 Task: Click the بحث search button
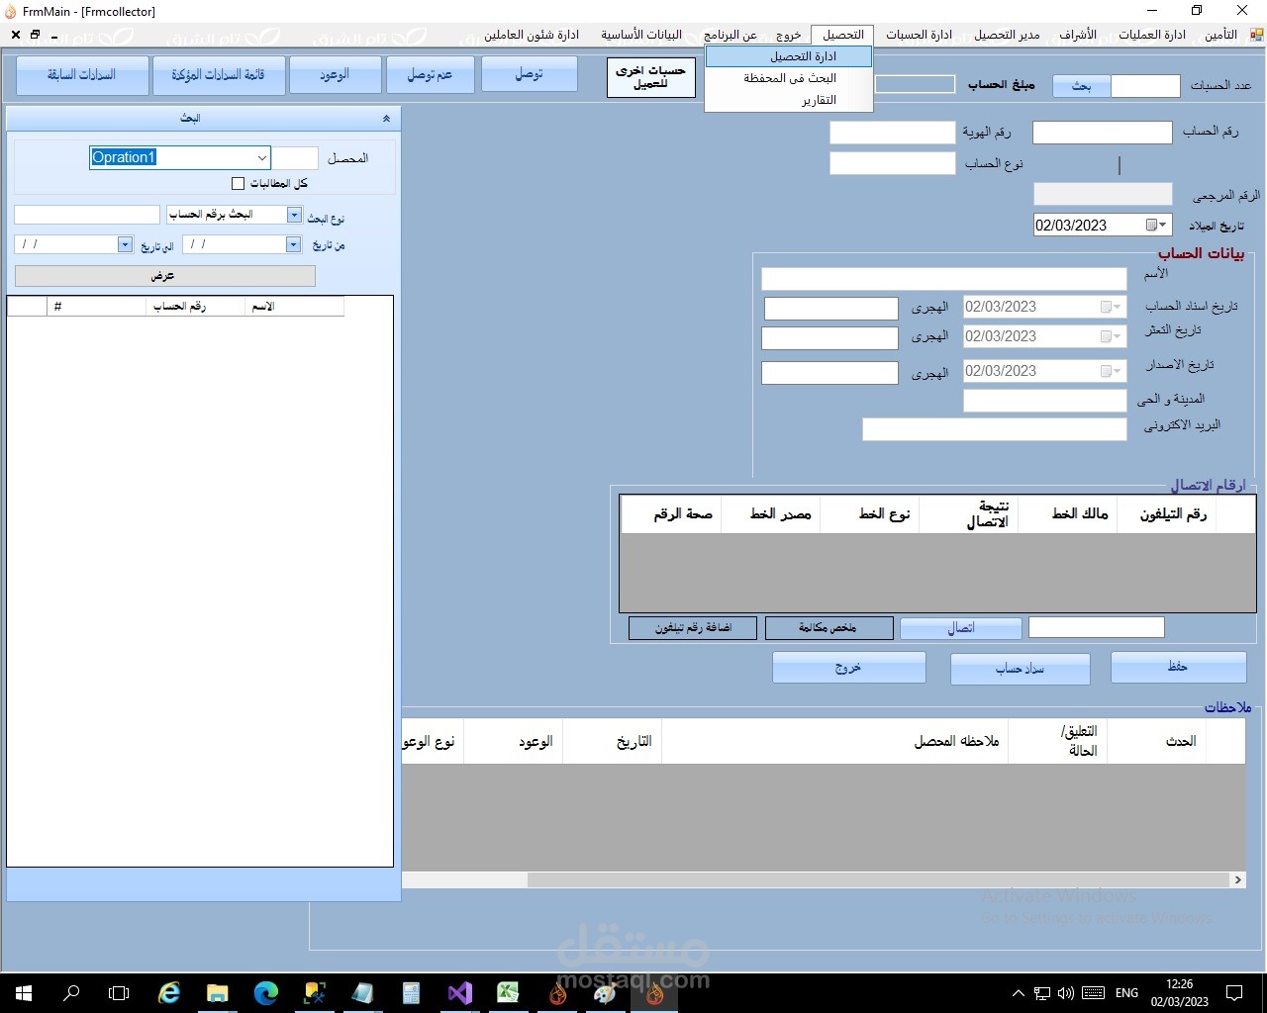point(1082,86)
